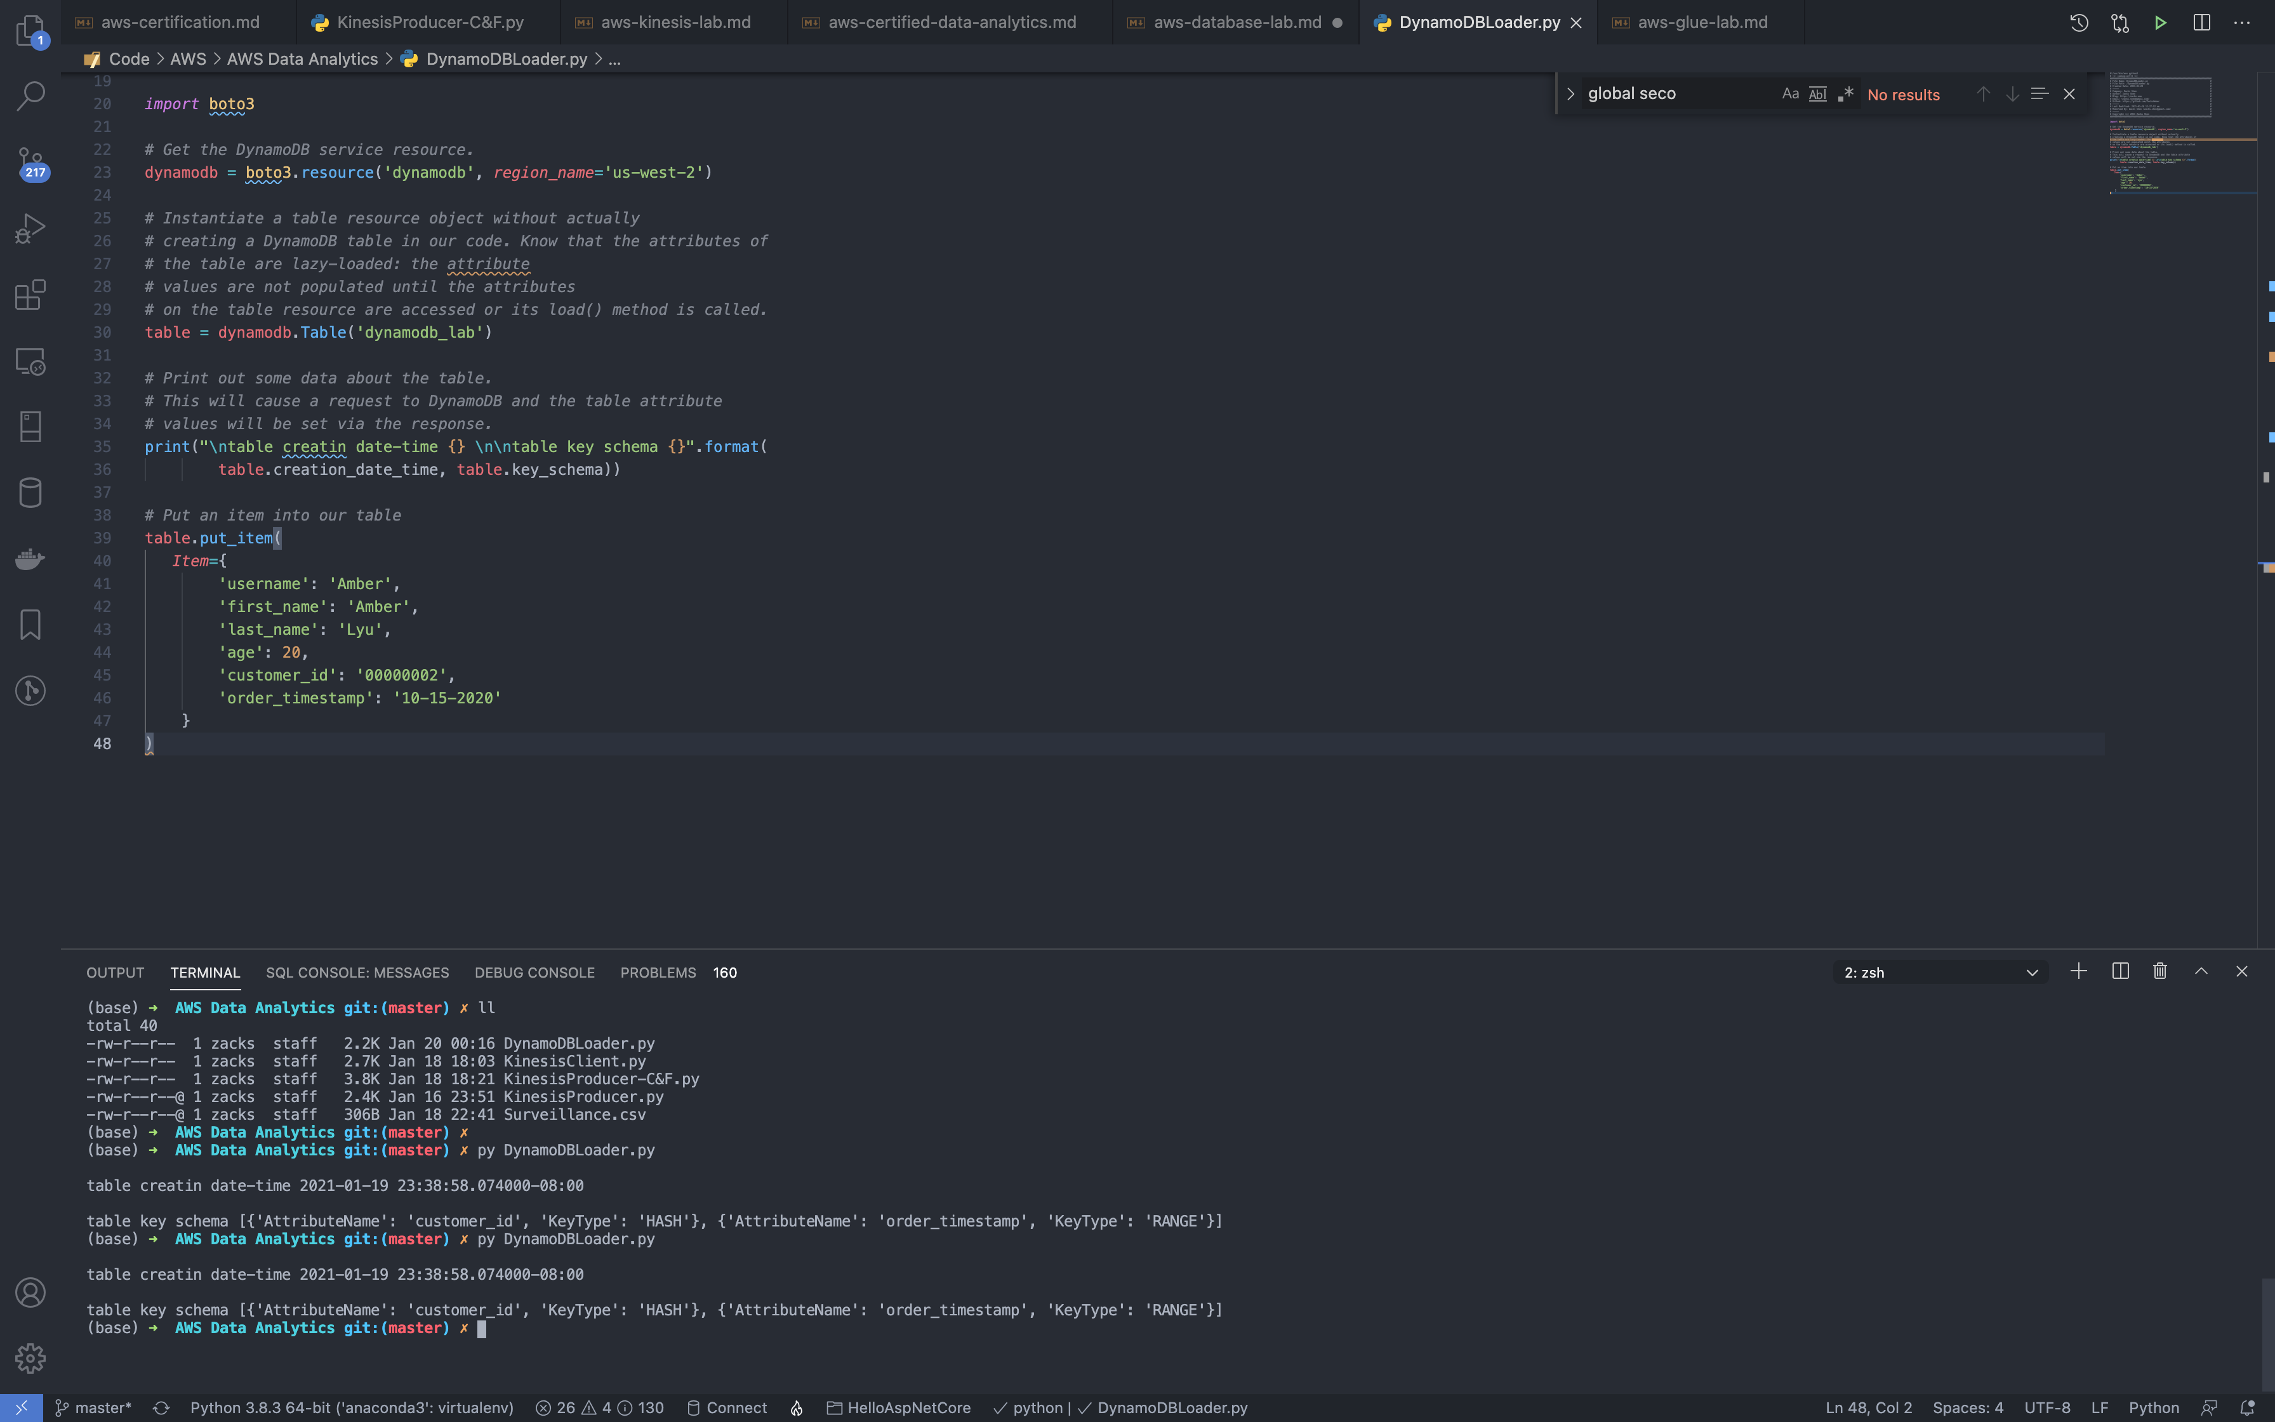Click the Python 3.8.3 interpreter selector
Viewport: 2275px width, 1422px height.
[x=352, y=1408]
